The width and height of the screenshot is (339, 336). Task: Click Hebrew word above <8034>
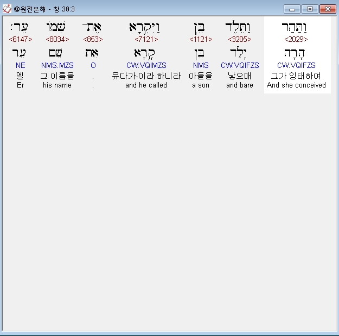tap(56, 27)
